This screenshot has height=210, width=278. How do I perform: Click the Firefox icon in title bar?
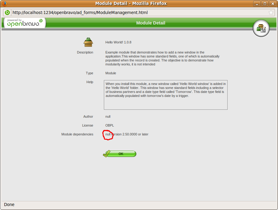coord(5,4)
